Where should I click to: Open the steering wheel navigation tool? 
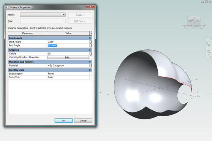[x=209, y=43]
